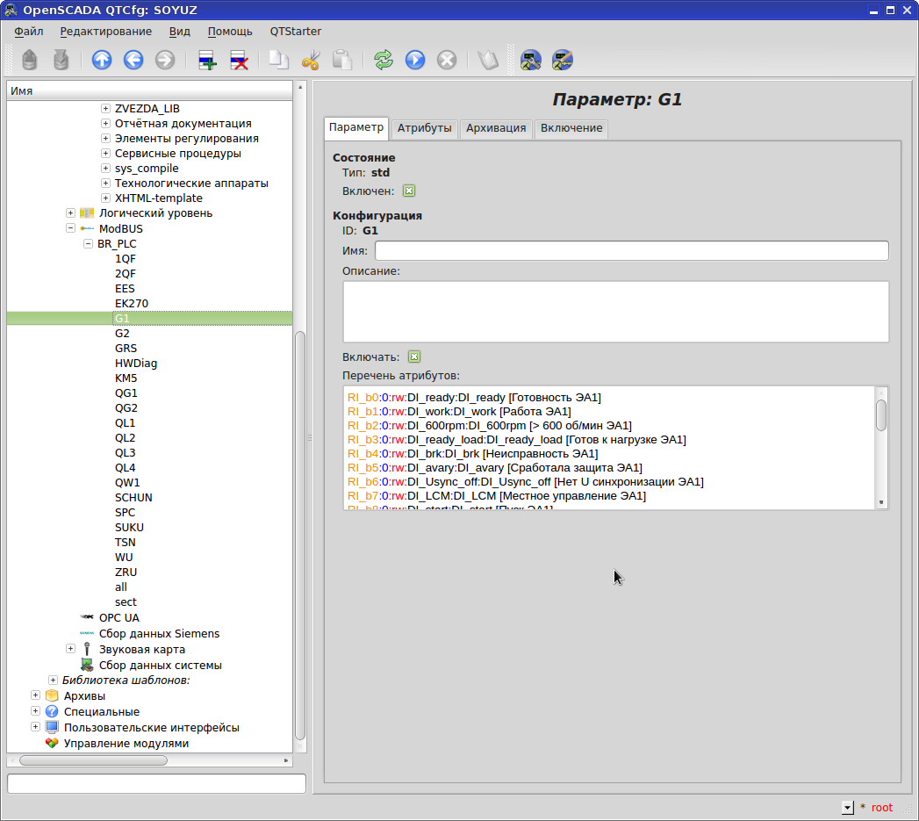Viewport: 919px width, 821px height.
Task: Navigate back in the configurator history
Action: coord(133,60)
